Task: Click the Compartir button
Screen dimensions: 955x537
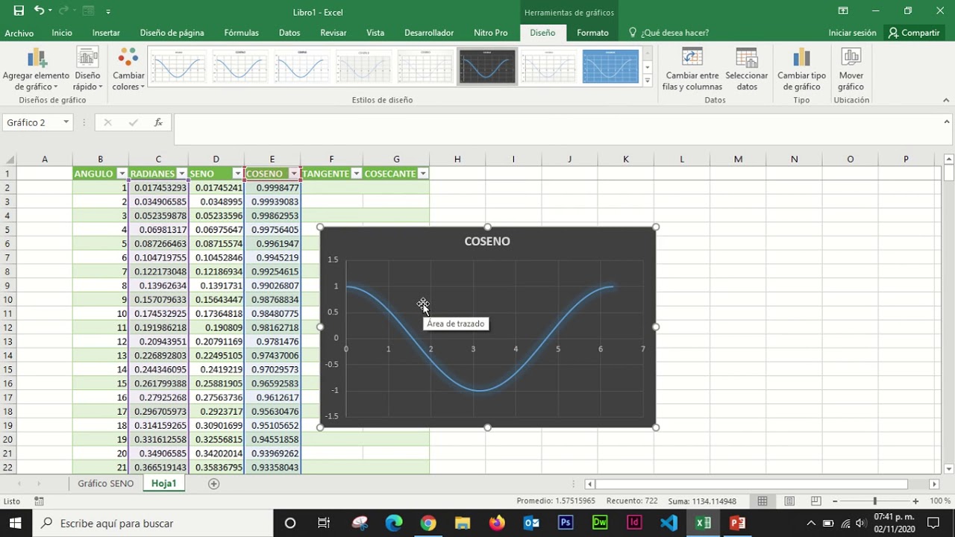Action: pos(914,33)
